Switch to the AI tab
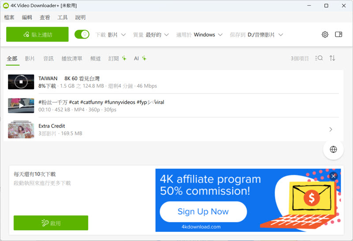The height and width of the screenshot is (241, 353). pyautogui.click(x=140, y=59)
